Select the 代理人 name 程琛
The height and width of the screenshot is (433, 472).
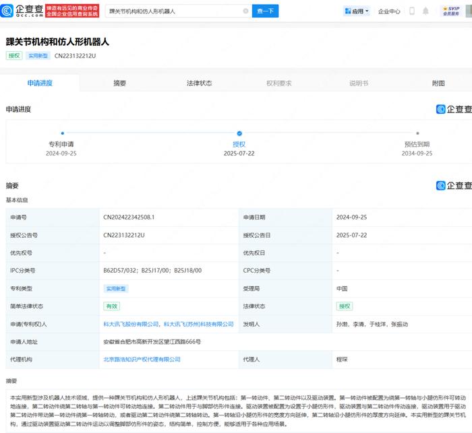(x=342, y=360)
